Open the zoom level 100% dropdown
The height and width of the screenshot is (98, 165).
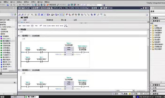pyautogui.click(x=134, y=91)
